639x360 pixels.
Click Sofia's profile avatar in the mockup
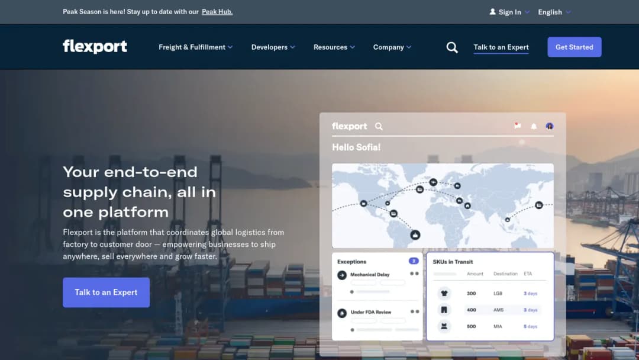coord(549,126)
